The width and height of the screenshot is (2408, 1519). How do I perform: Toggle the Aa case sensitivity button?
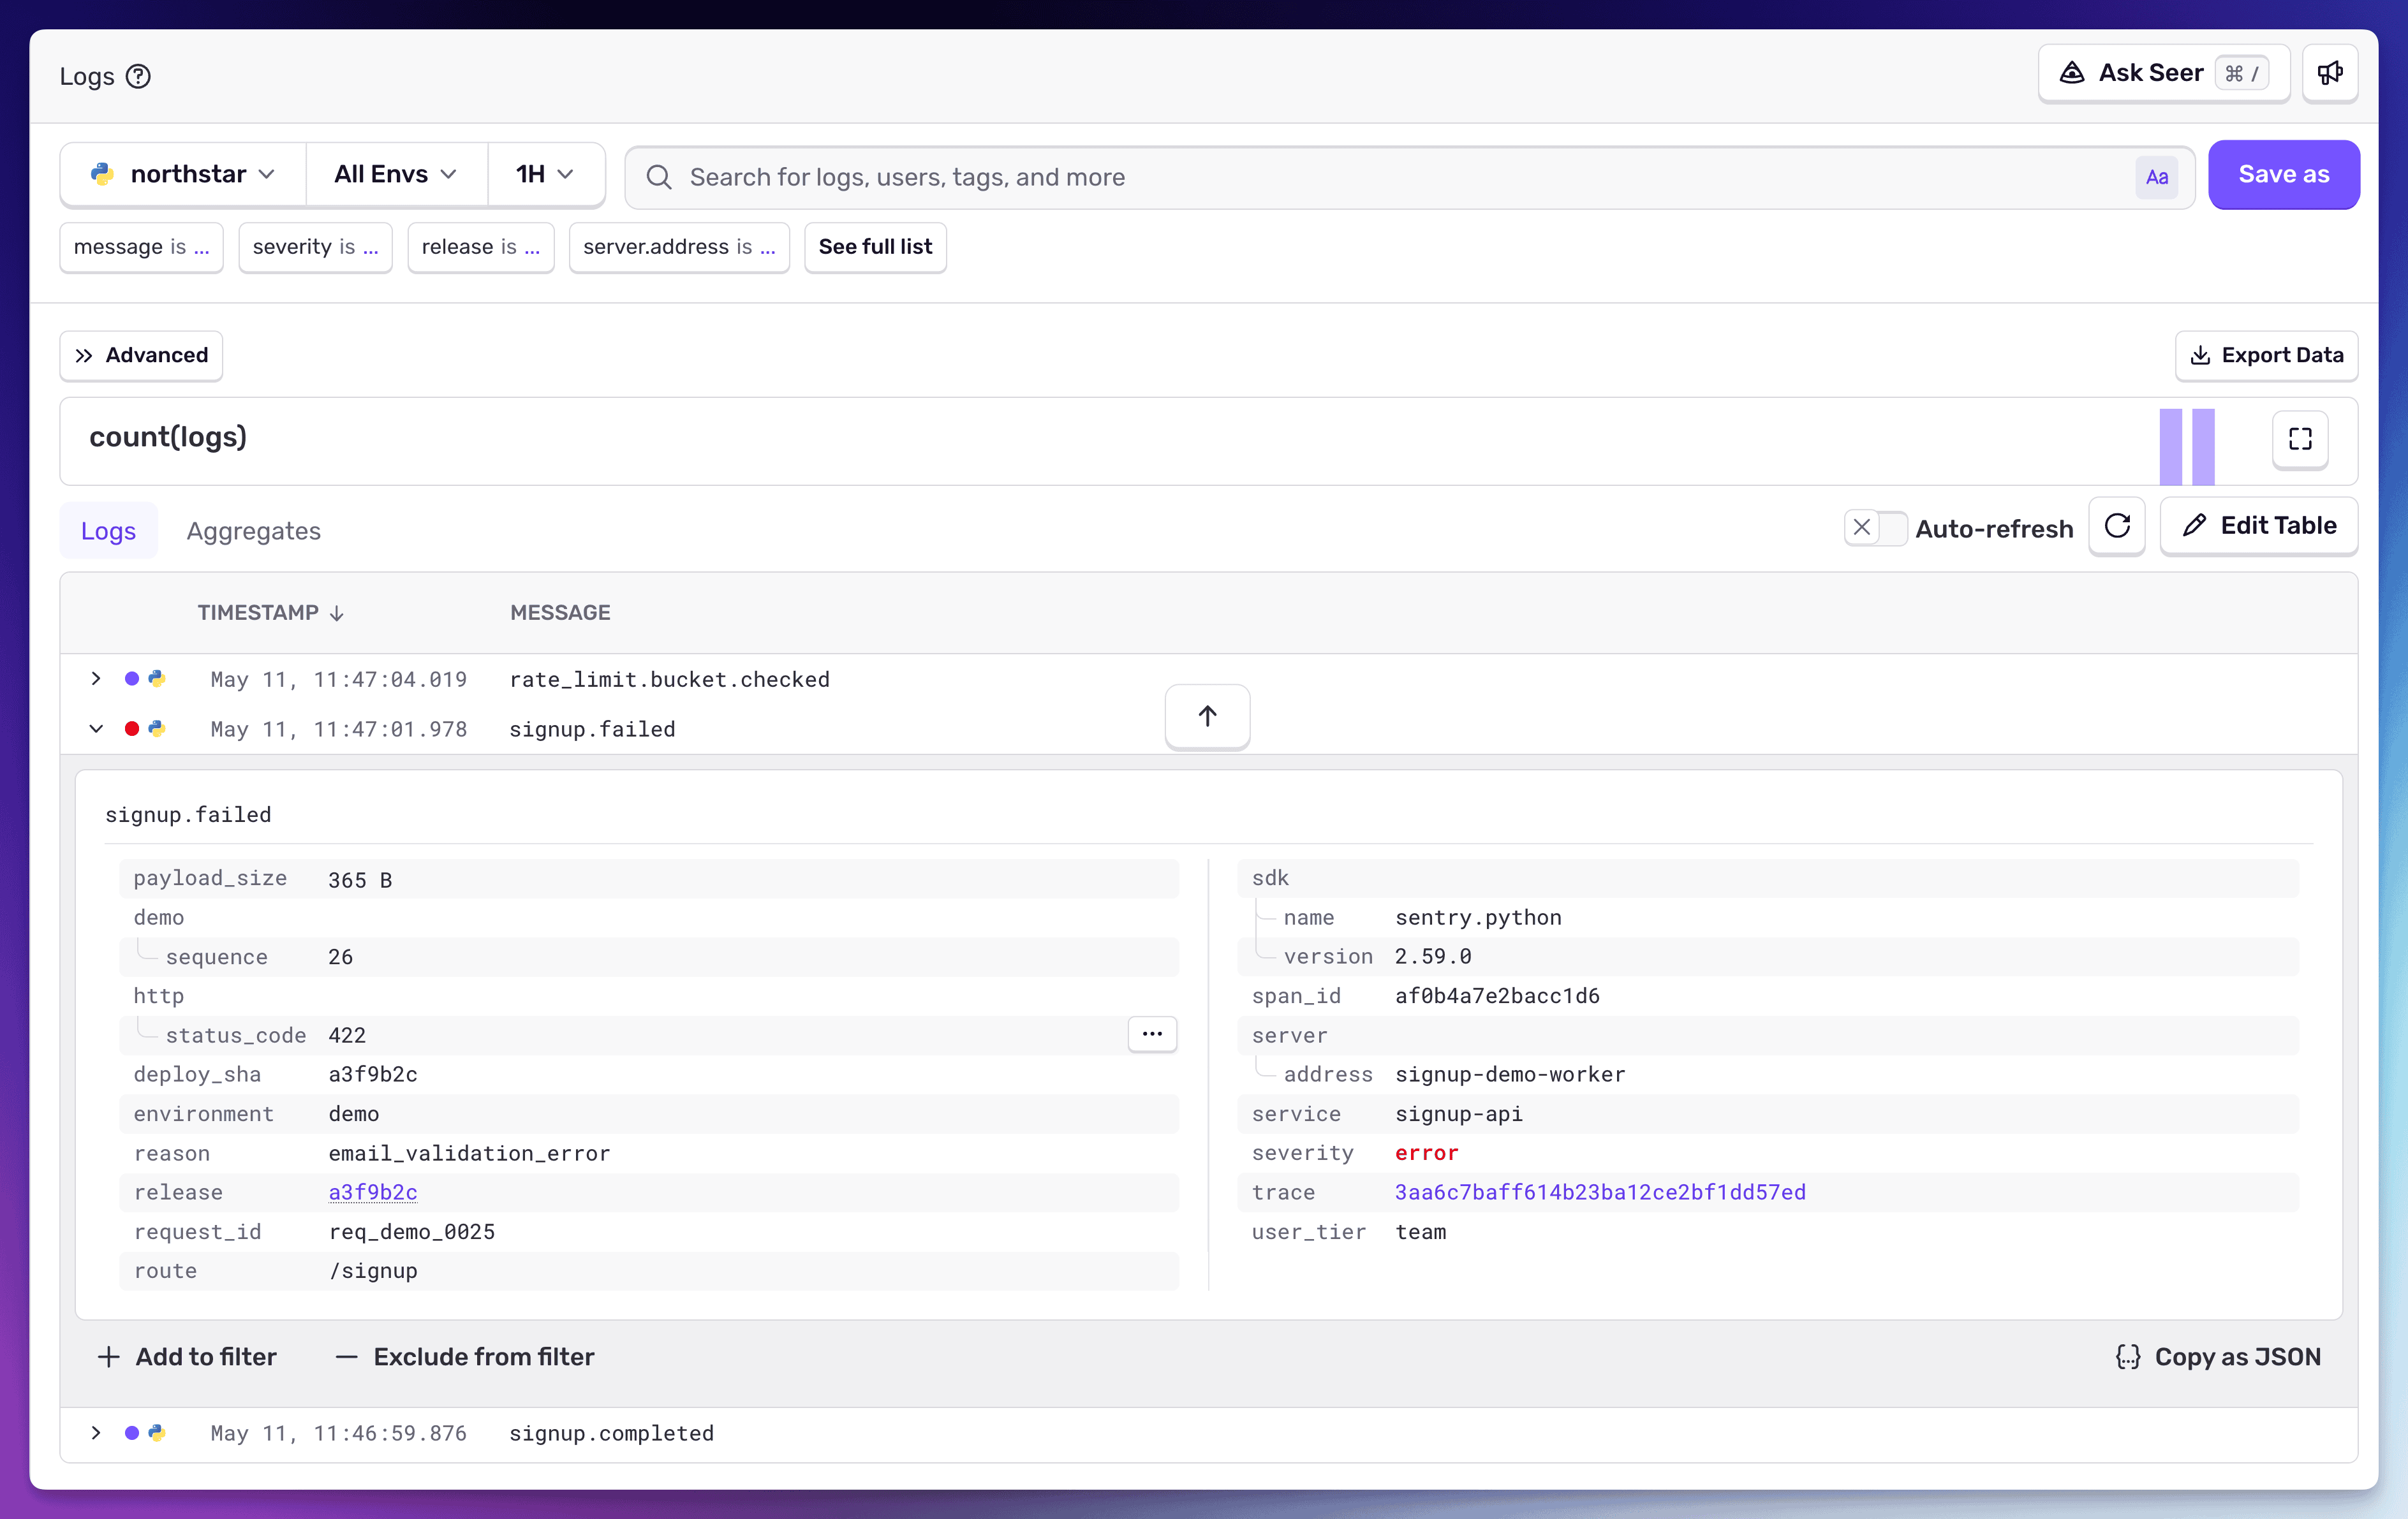[x=2156, y=177]
